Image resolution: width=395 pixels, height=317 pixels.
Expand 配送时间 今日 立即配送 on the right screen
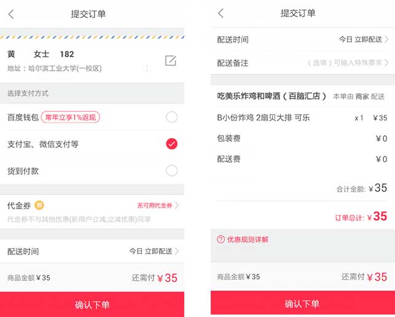303,39
